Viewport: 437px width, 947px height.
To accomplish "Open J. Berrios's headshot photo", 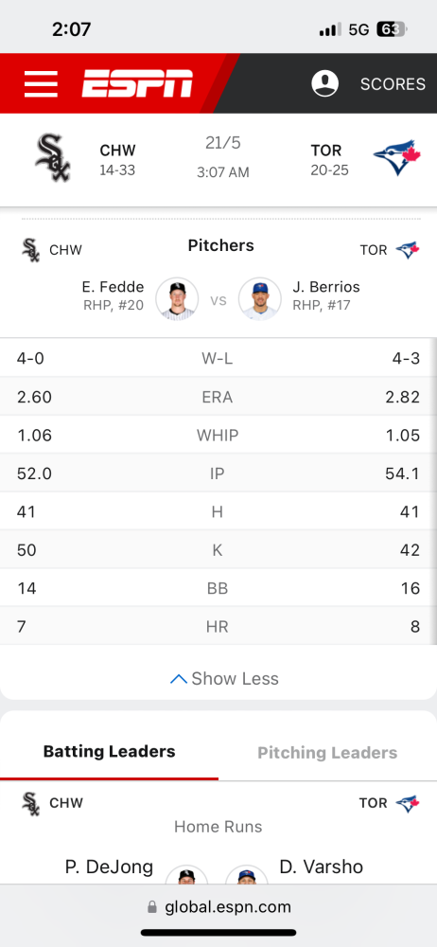I will 259,299.
